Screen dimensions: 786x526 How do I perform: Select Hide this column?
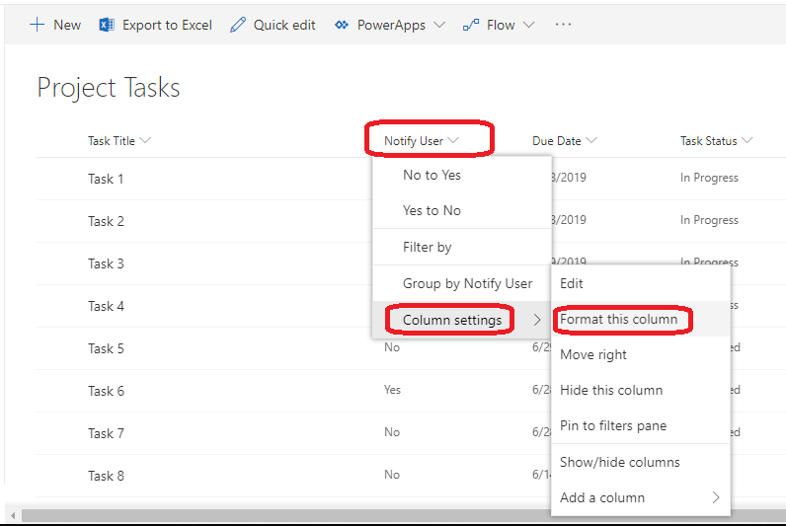click(611, 390)
